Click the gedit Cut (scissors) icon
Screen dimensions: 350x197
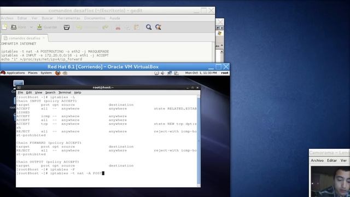point(118,27)
